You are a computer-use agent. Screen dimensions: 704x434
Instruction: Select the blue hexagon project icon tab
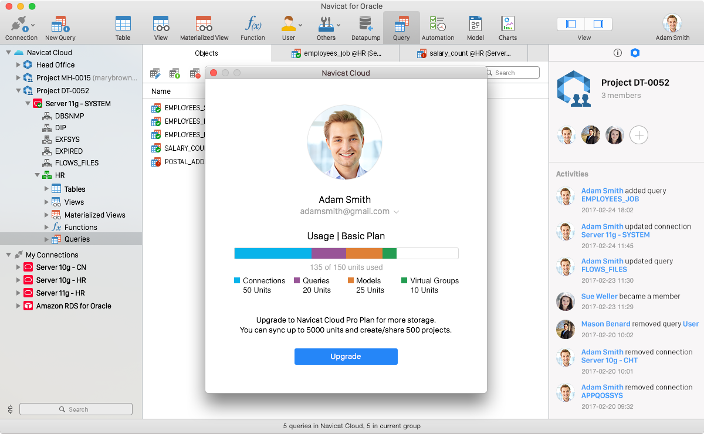tap(635, 53)
